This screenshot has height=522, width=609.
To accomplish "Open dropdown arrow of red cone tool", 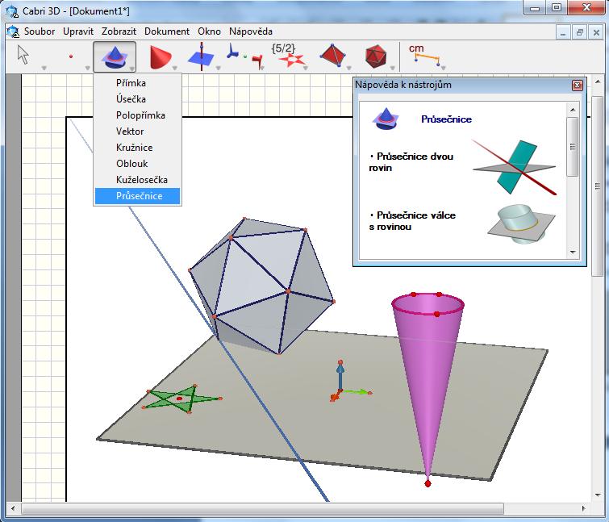I will point(175,68).
